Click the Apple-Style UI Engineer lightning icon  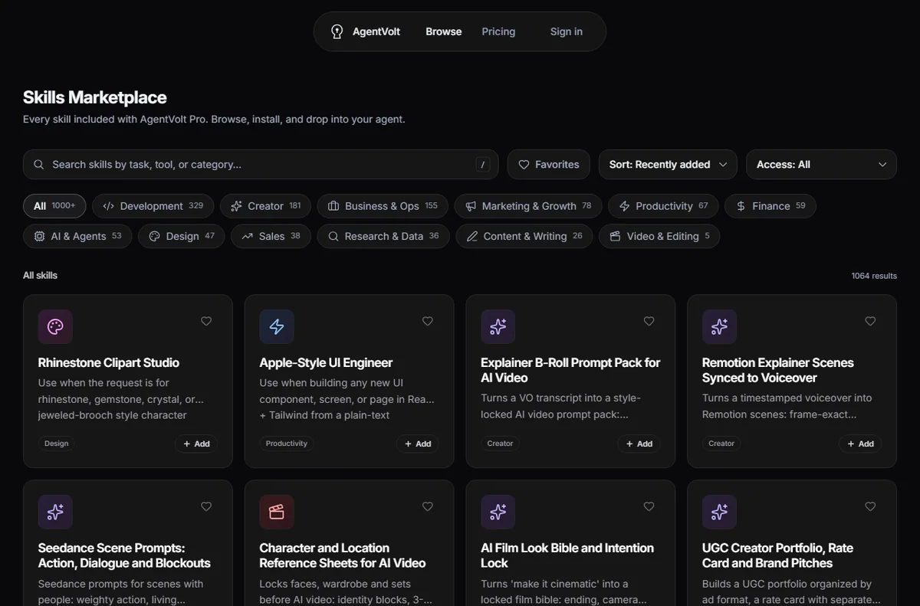point(277,327)
